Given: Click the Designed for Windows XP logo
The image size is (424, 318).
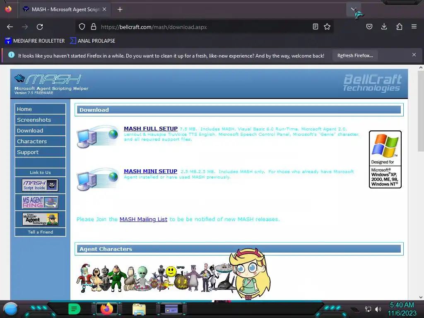Looking at the screenshot, I should click(385, 159).
